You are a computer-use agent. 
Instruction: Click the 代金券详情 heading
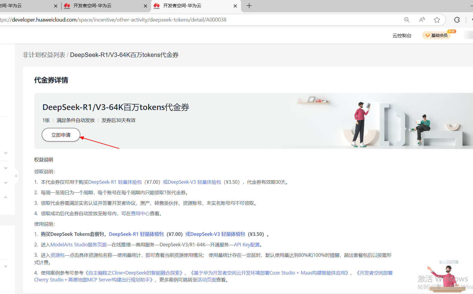coord(51,80)
